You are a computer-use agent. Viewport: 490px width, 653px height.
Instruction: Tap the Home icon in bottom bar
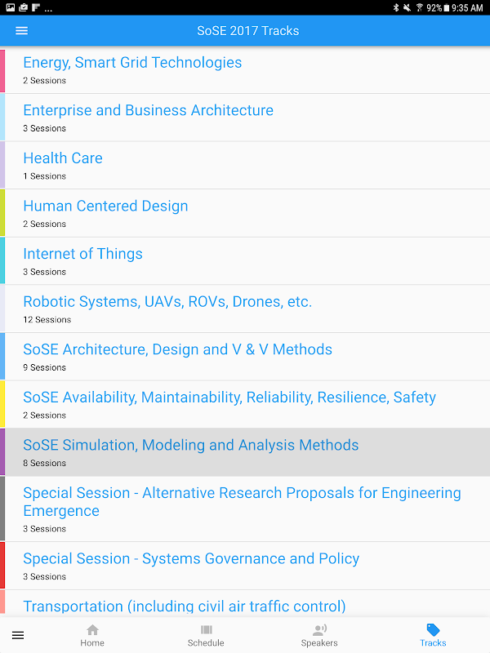pos(92,630)
